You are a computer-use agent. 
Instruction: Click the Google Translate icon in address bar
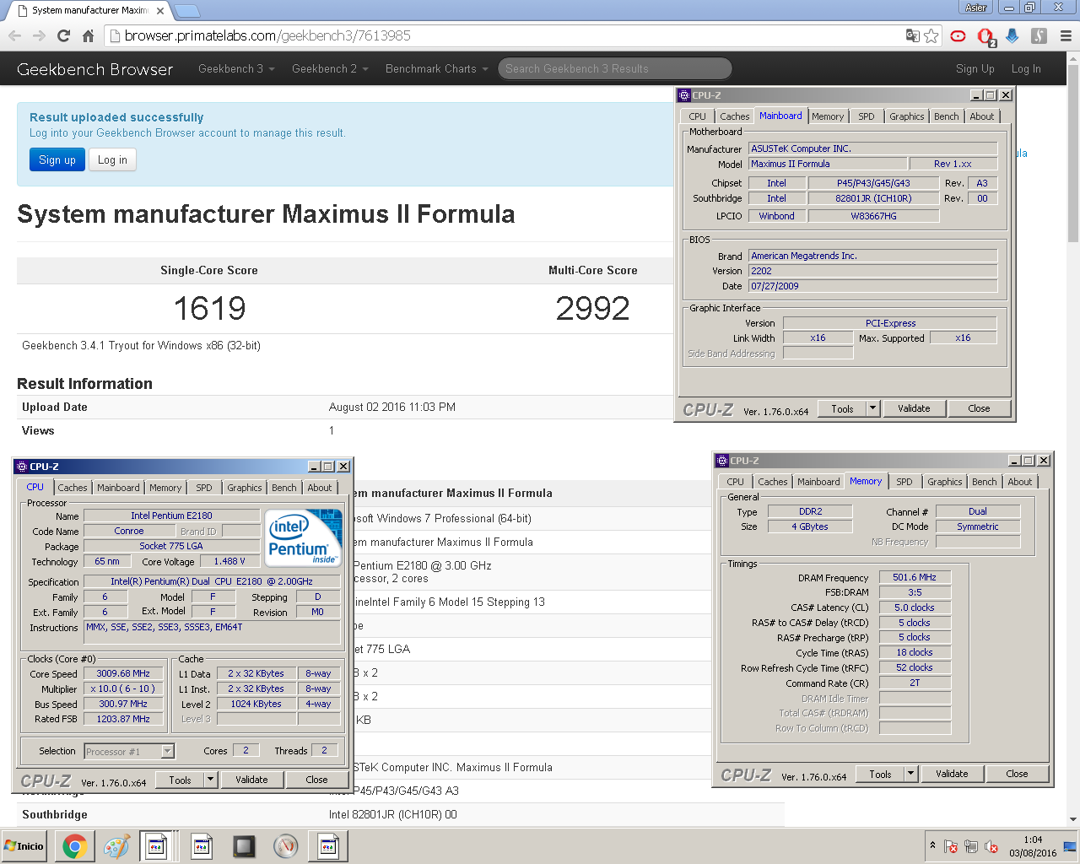[x=912, y=35]
